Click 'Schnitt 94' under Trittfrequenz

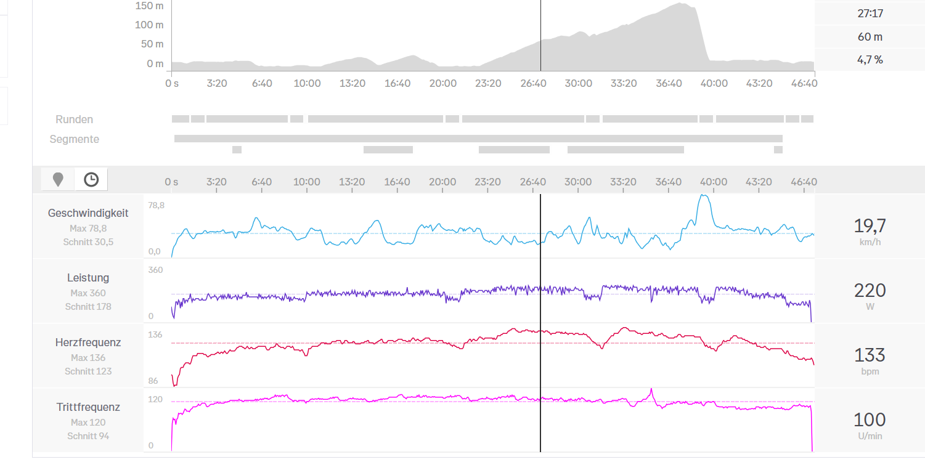[x=88, y=436]
